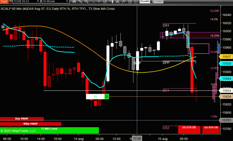Click the 15920 cyan price marker
This screenshot has width=233, height=141.
[x=226, y=64]
